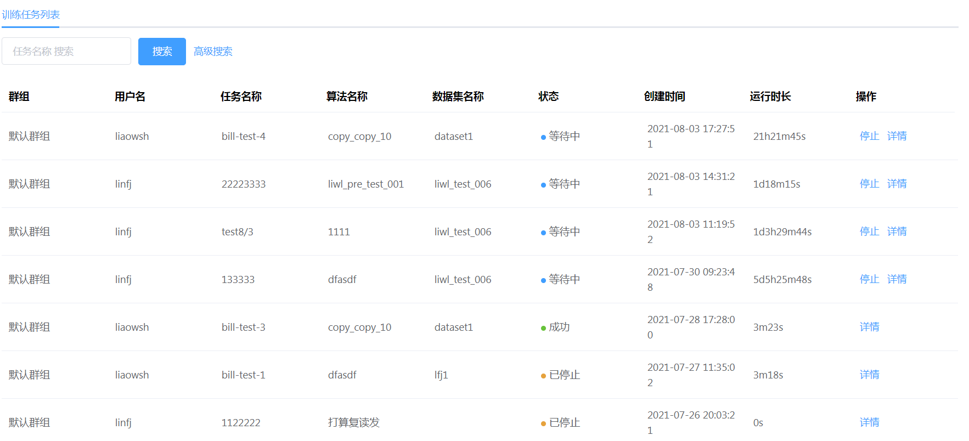
Task: Select the bill-test-1 task name cell
Action: click(x=244, y=375)
